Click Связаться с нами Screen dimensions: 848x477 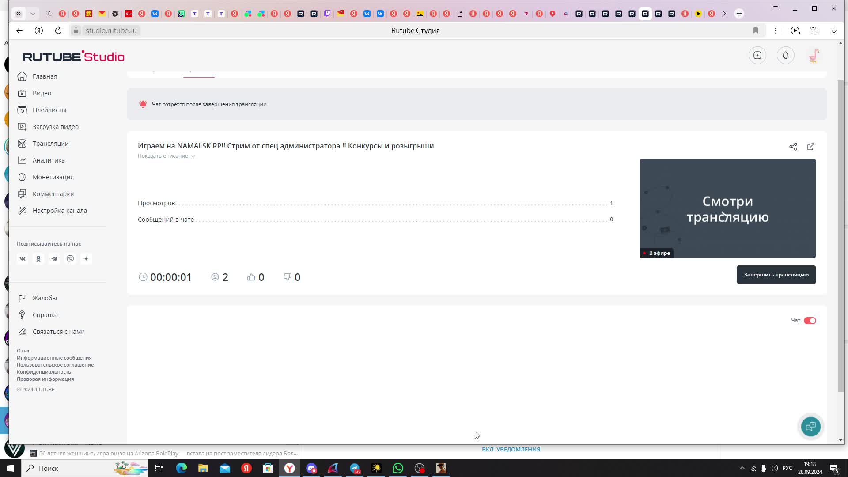tap(51, 332)
